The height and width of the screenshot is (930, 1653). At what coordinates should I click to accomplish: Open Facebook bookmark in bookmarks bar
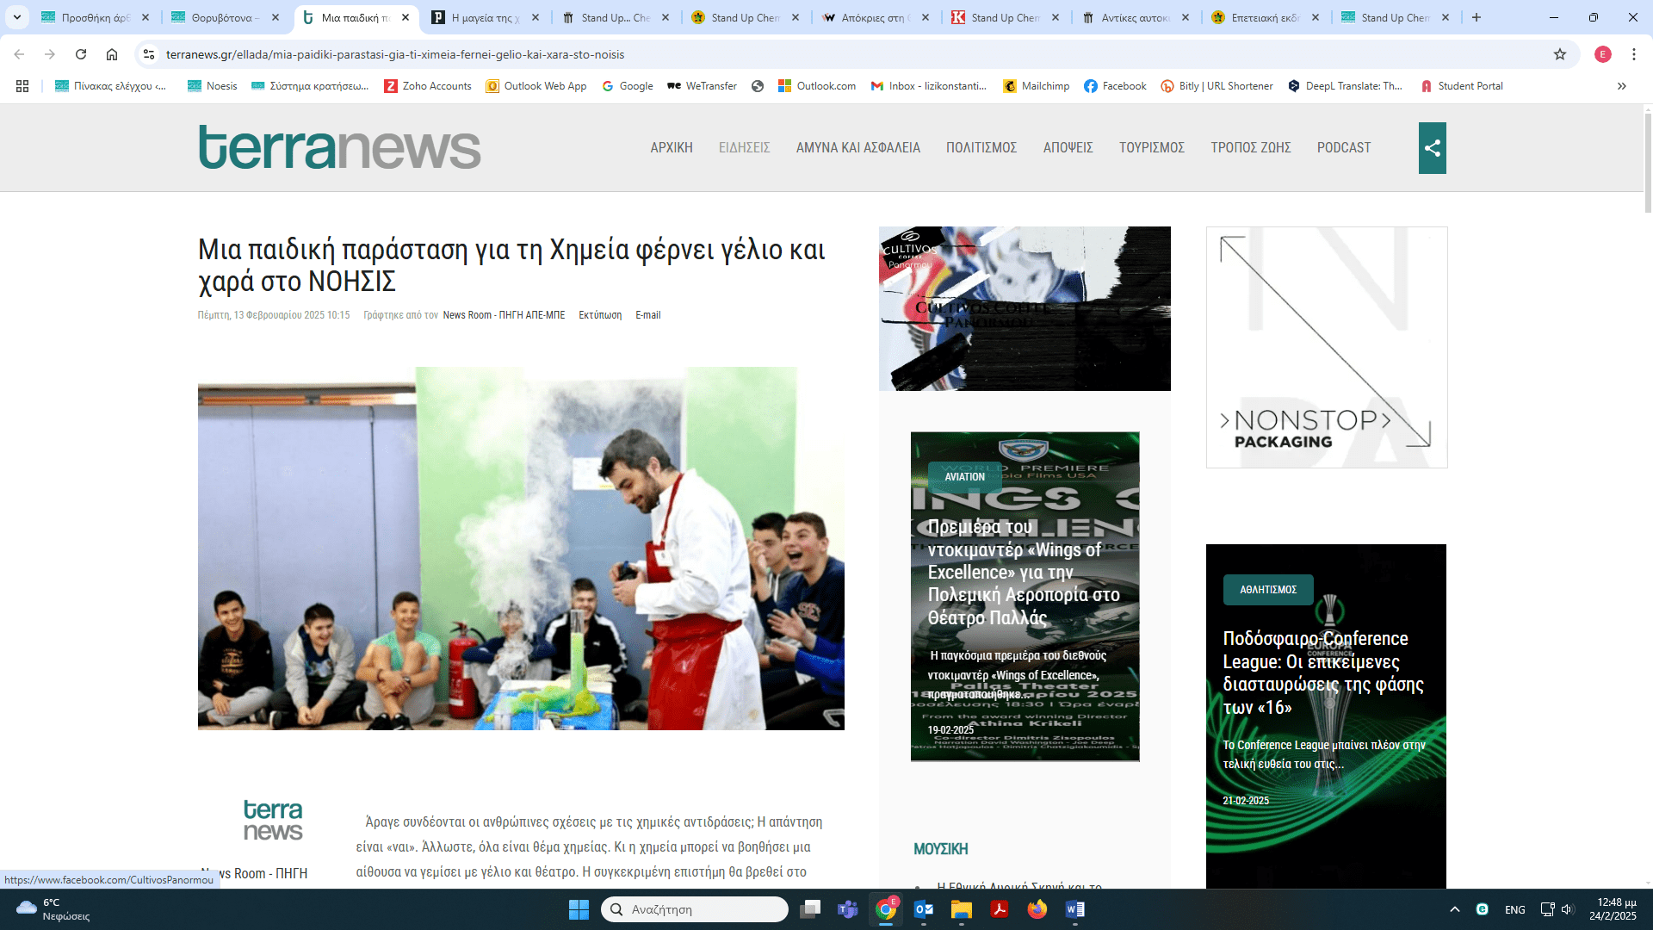1115,86
